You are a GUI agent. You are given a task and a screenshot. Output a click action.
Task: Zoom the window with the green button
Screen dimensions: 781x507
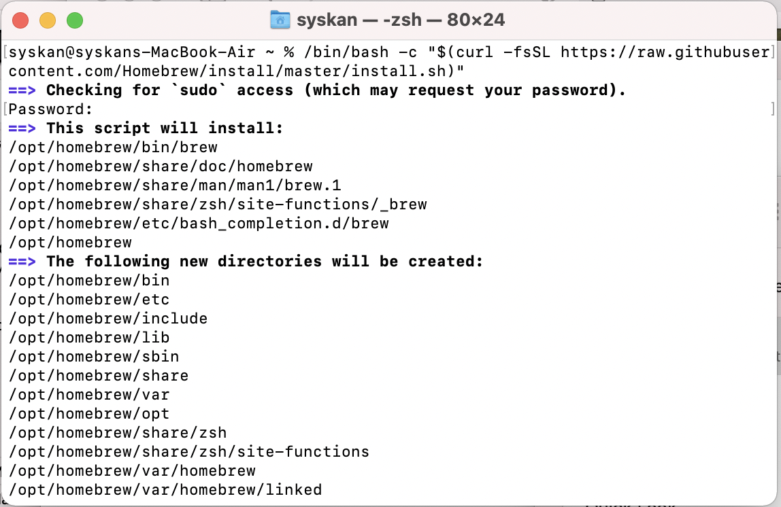74,20
